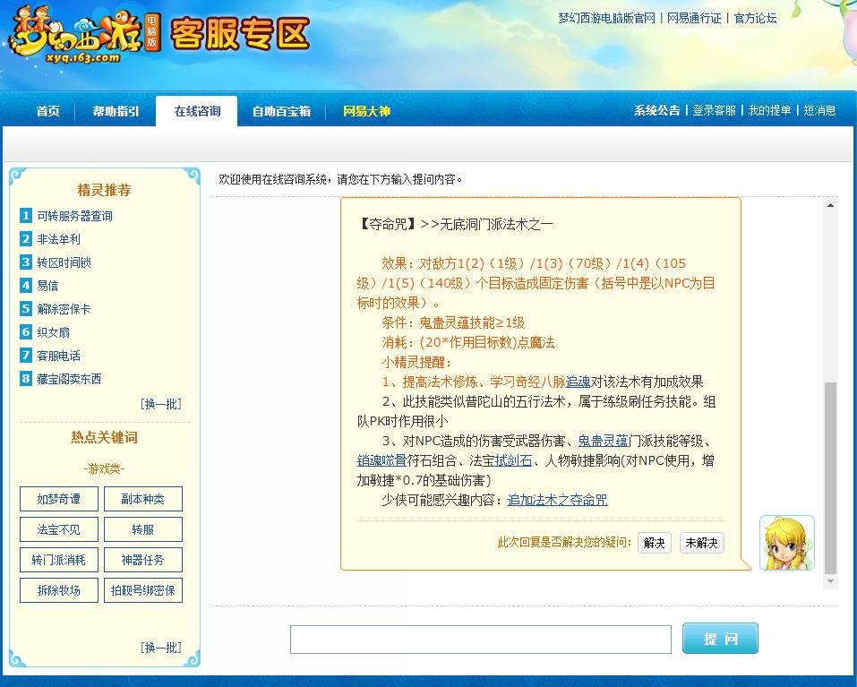Open 追加法术之夺命咒 link
The image size is (857, 687).
[558, 500]
